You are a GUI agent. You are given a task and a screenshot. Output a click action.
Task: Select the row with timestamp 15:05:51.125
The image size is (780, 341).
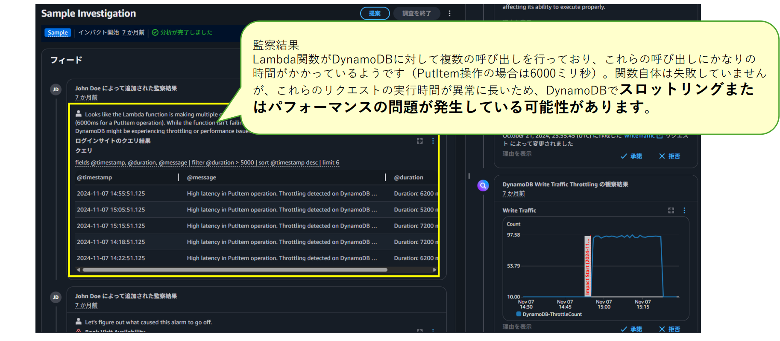pos(256,210)
